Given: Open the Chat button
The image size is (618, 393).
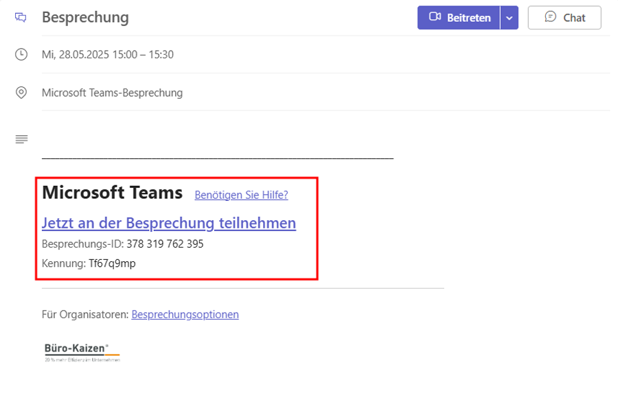Looking at the screenshot, I should [x=564, y=18].
